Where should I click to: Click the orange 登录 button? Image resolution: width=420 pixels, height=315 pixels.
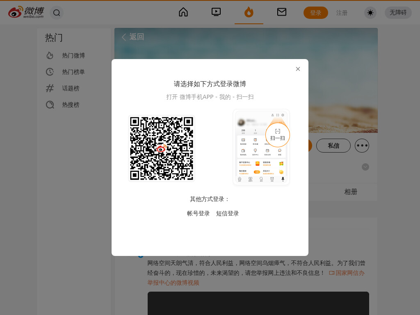click(x=315, y=13)
